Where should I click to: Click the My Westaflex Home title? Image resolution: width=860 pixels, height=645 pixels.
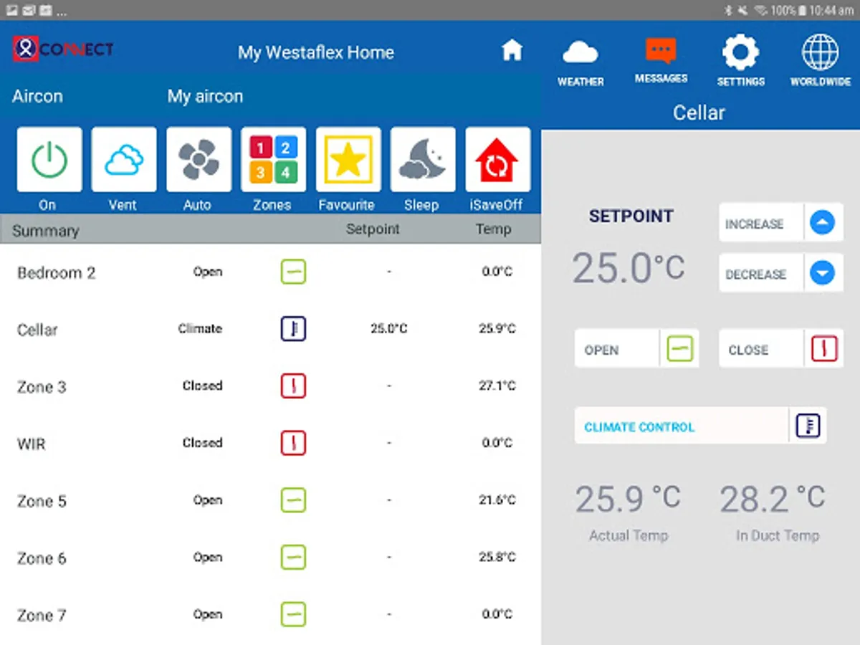point(316,52)
